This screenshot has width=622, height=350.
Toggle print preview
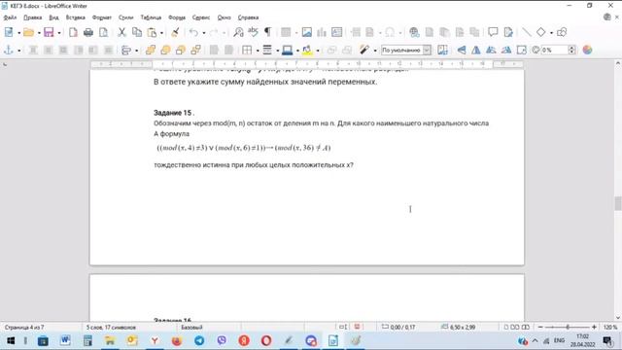103,32
